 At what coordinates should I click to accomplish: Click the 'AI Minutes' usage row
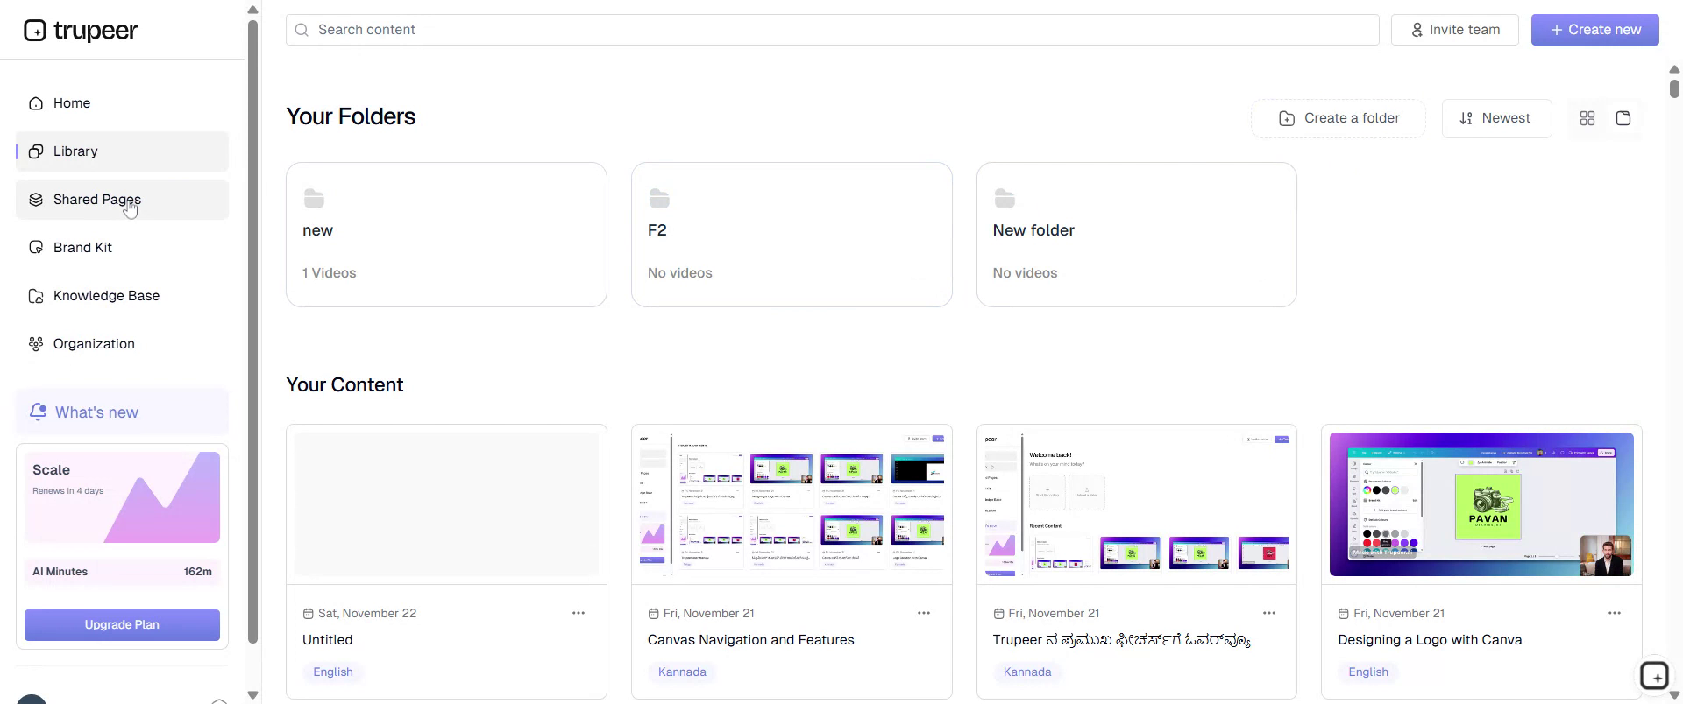(122, 572)
